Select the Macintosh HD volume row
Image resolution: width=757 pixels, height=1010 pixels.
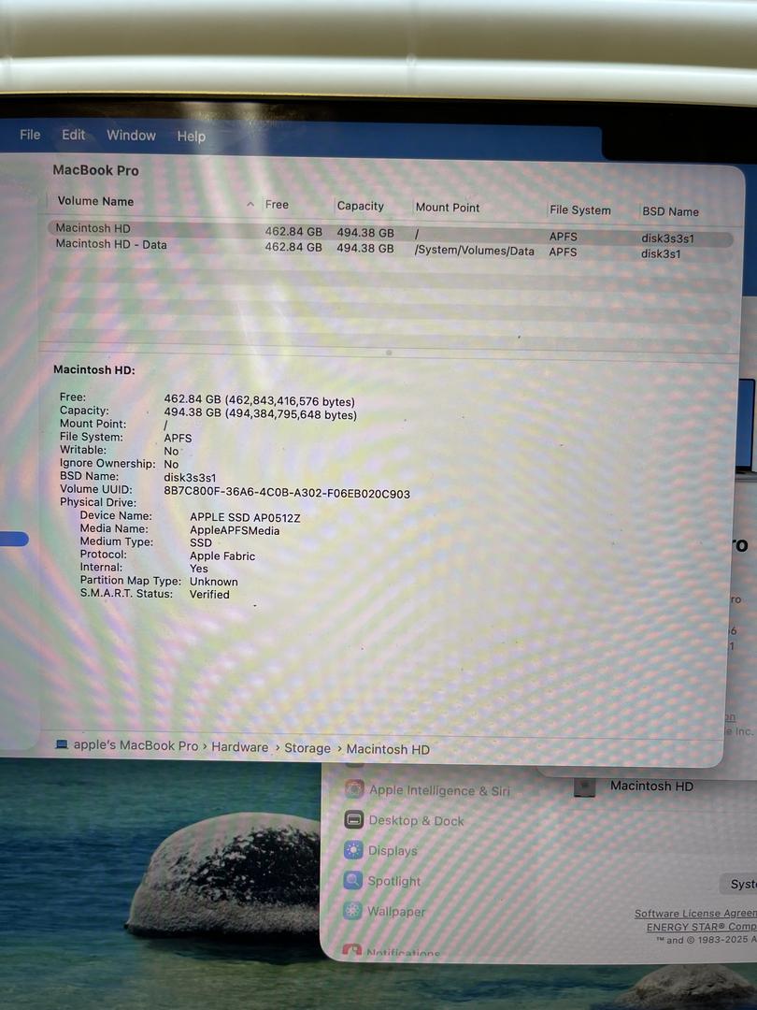click(93, 228)
